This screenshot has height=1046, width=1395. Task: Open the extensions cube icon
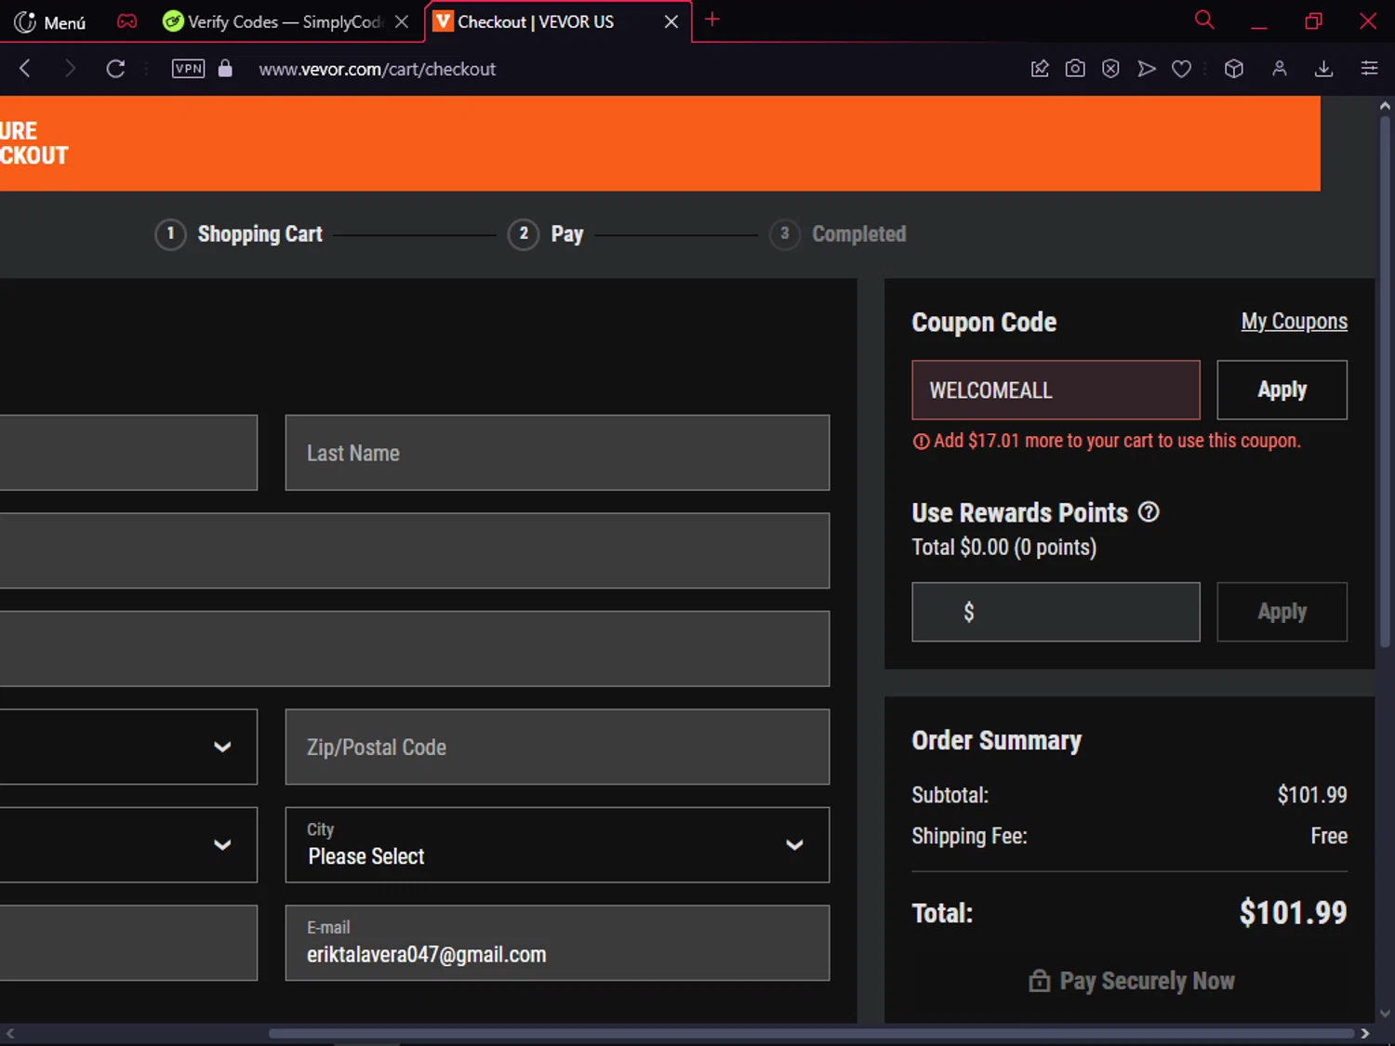click(1233, 69)
